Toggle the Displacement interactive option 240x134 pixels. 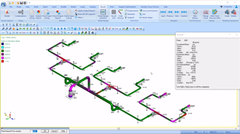coord(131,11)
